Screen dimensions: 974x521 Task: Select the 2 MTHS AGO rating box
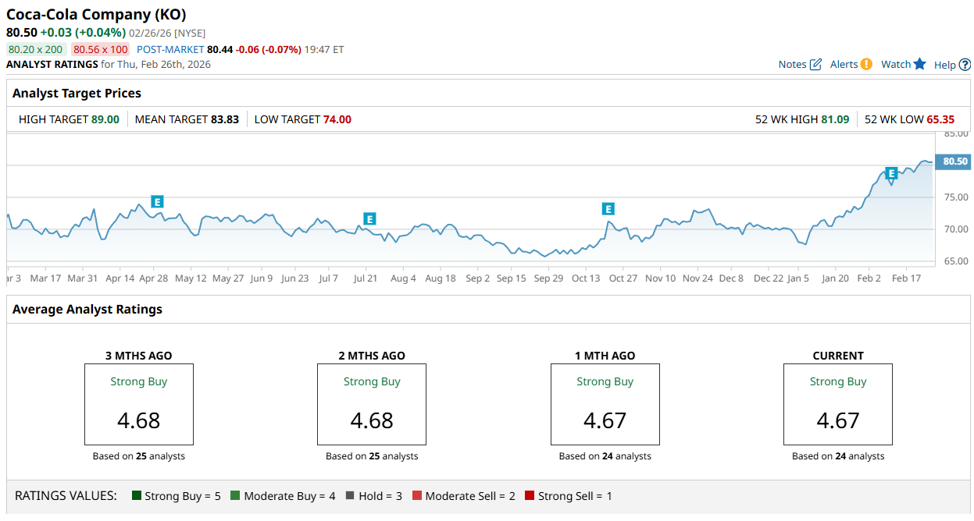click(372, 404)
